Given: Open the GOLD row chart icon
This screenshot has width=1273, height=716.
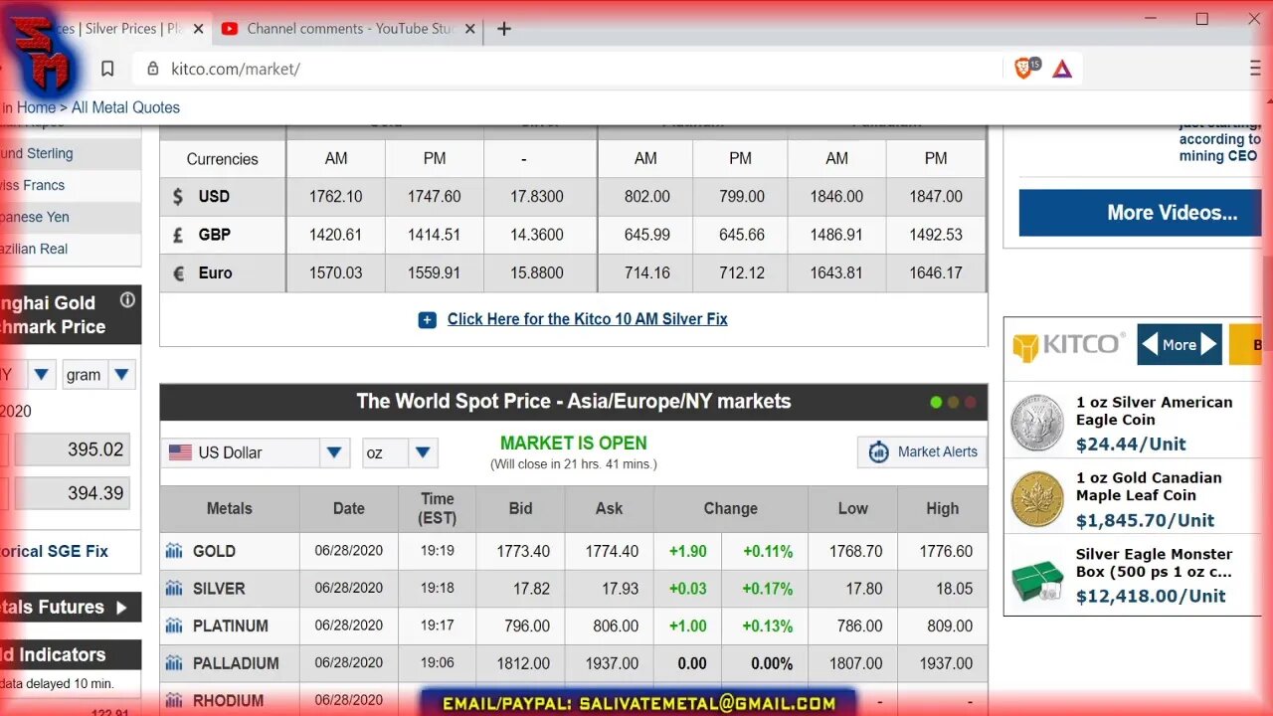Looking at the screenshot, I should click(174, 551).
